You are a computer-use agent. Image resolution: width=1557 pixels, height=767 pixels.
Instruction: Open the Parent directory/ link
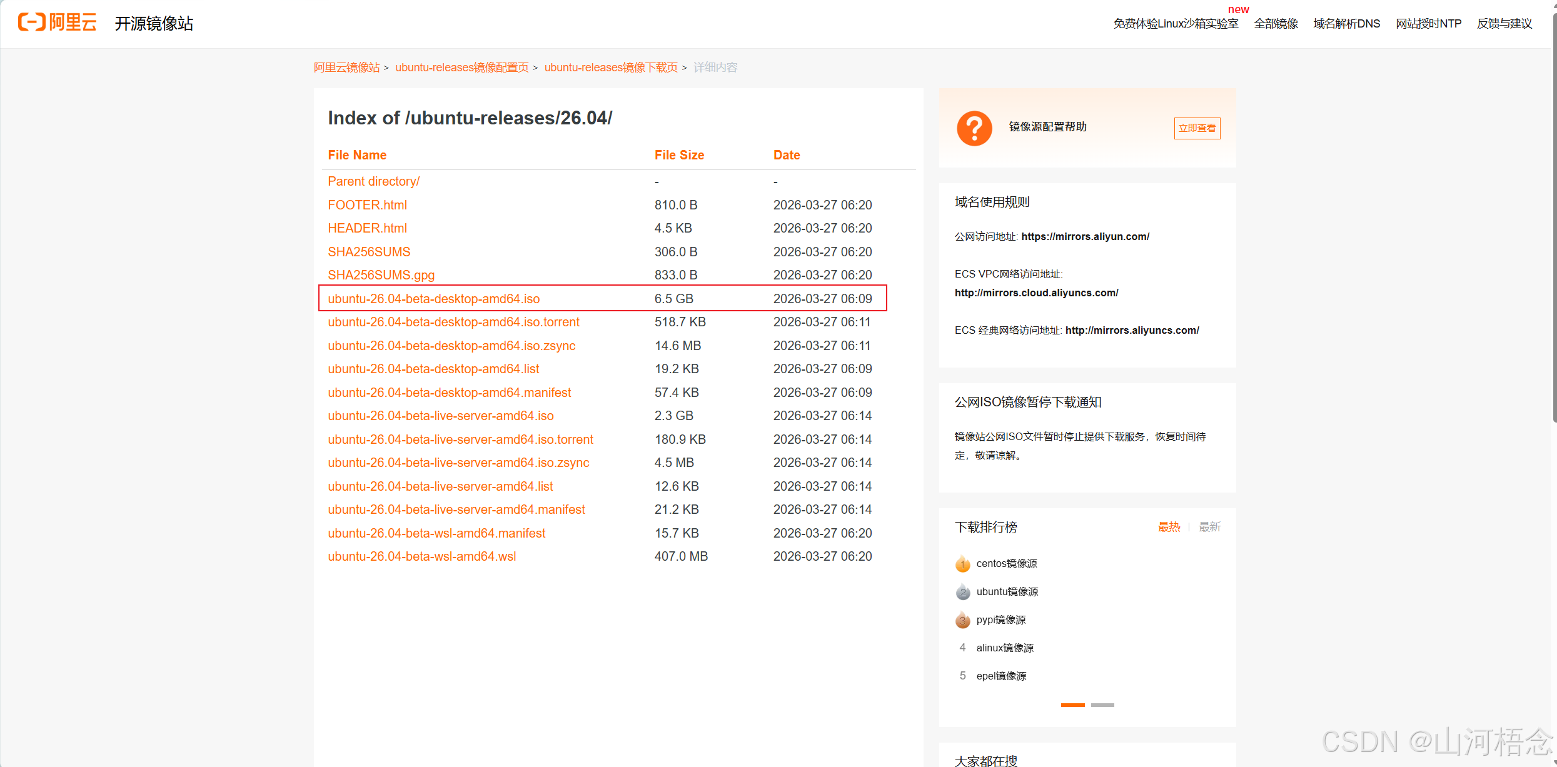point(373,181)
